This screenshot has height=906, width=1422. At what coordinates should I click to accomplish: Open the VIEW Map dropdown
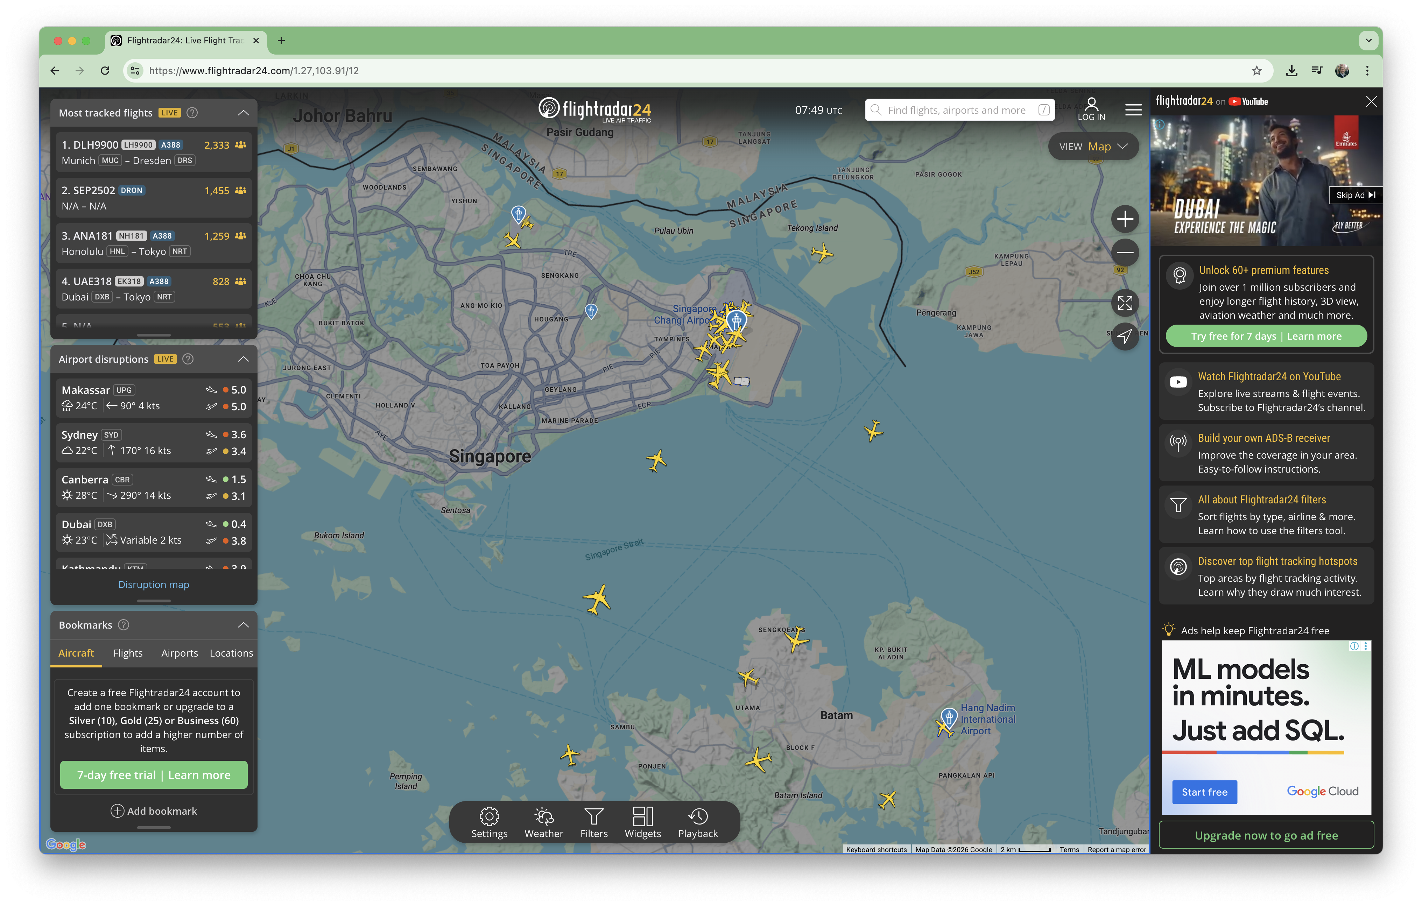coord(1093,146)
